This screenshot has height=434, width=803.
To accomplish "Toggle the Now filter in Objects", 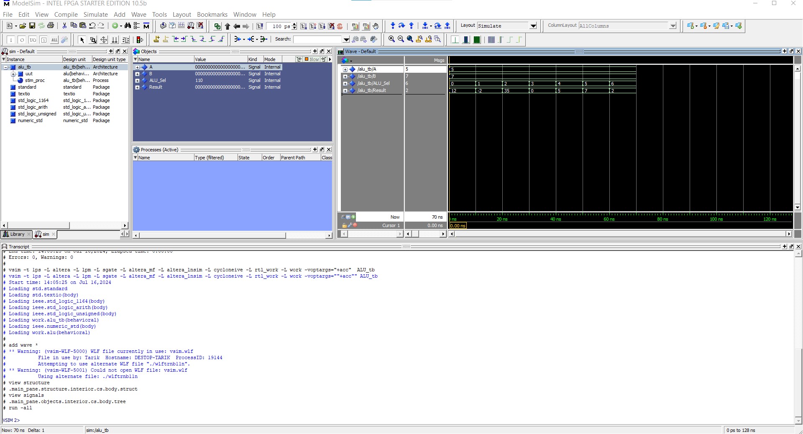I will (x=312, y=59).
